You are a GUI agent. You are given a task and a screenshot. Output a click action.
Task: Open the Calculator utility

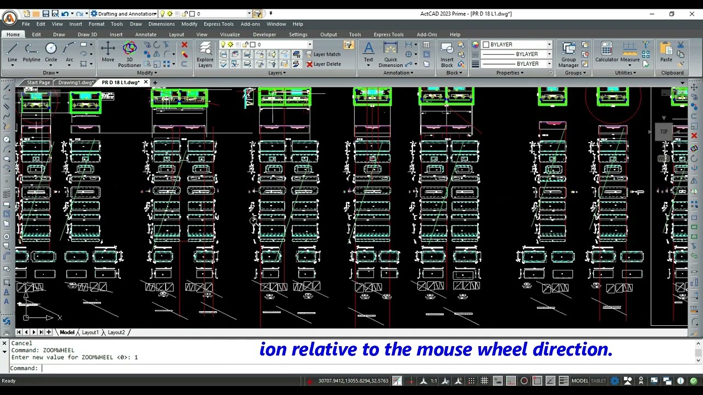pos(606,53)
